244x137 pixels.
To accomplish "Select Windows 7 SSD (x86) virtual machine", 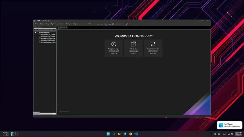I will [48, 36].
